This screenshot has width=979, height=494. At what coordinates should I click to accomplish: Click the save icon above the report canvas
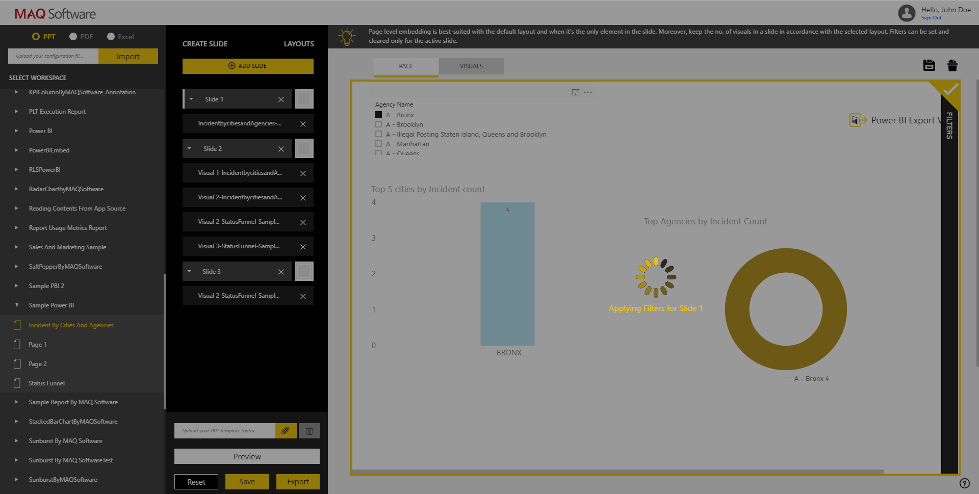click(929, 65)
